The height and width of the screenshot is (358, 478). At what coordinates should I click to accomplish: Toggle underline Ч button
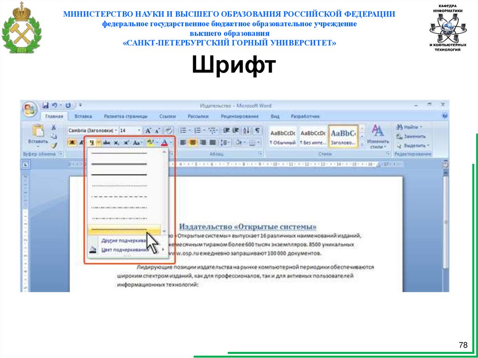pyautogui.click(x=91, y=142)
